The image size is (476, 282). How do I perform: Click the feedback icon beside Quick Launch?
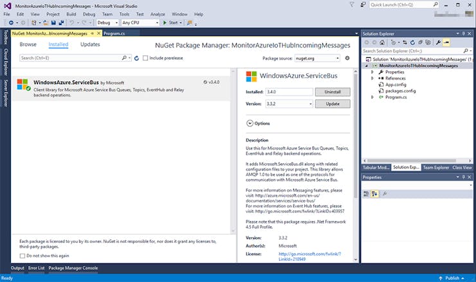(x=363, y=5)
